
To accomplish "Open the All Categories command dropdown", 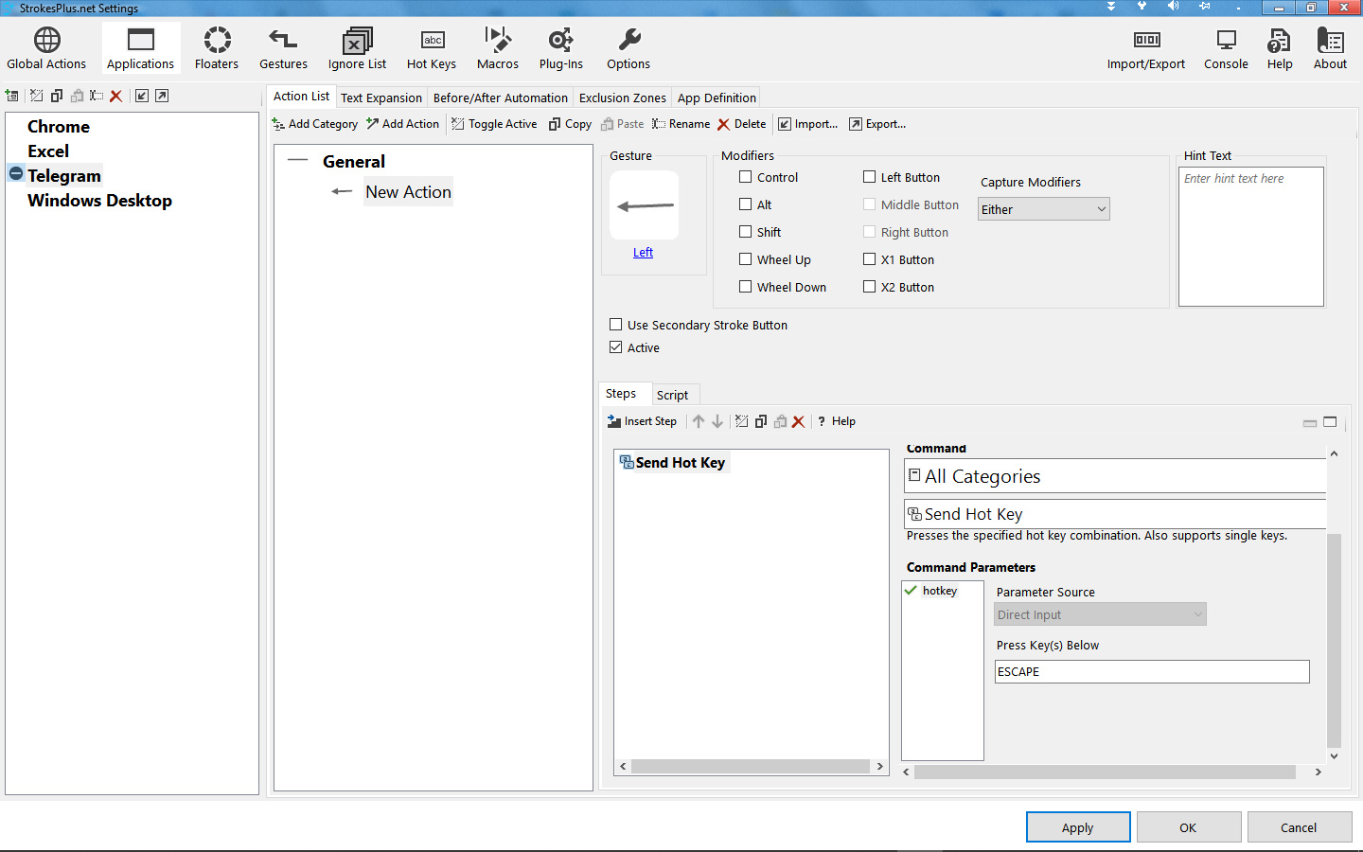I will (1115, 476).
